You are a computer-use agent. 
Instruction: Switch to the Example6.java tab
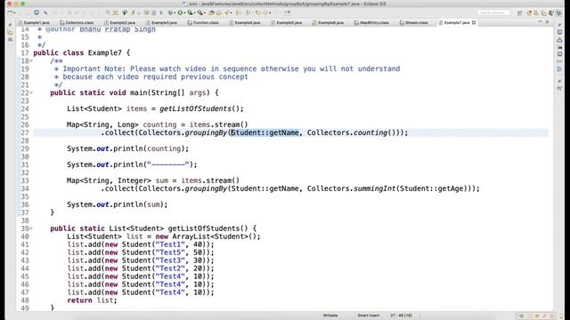coord(329,22)
